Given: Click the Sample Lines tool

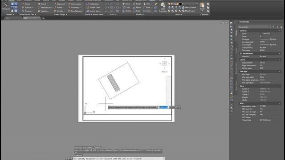Looking at the screenshot, I should (x=93, y=8).
